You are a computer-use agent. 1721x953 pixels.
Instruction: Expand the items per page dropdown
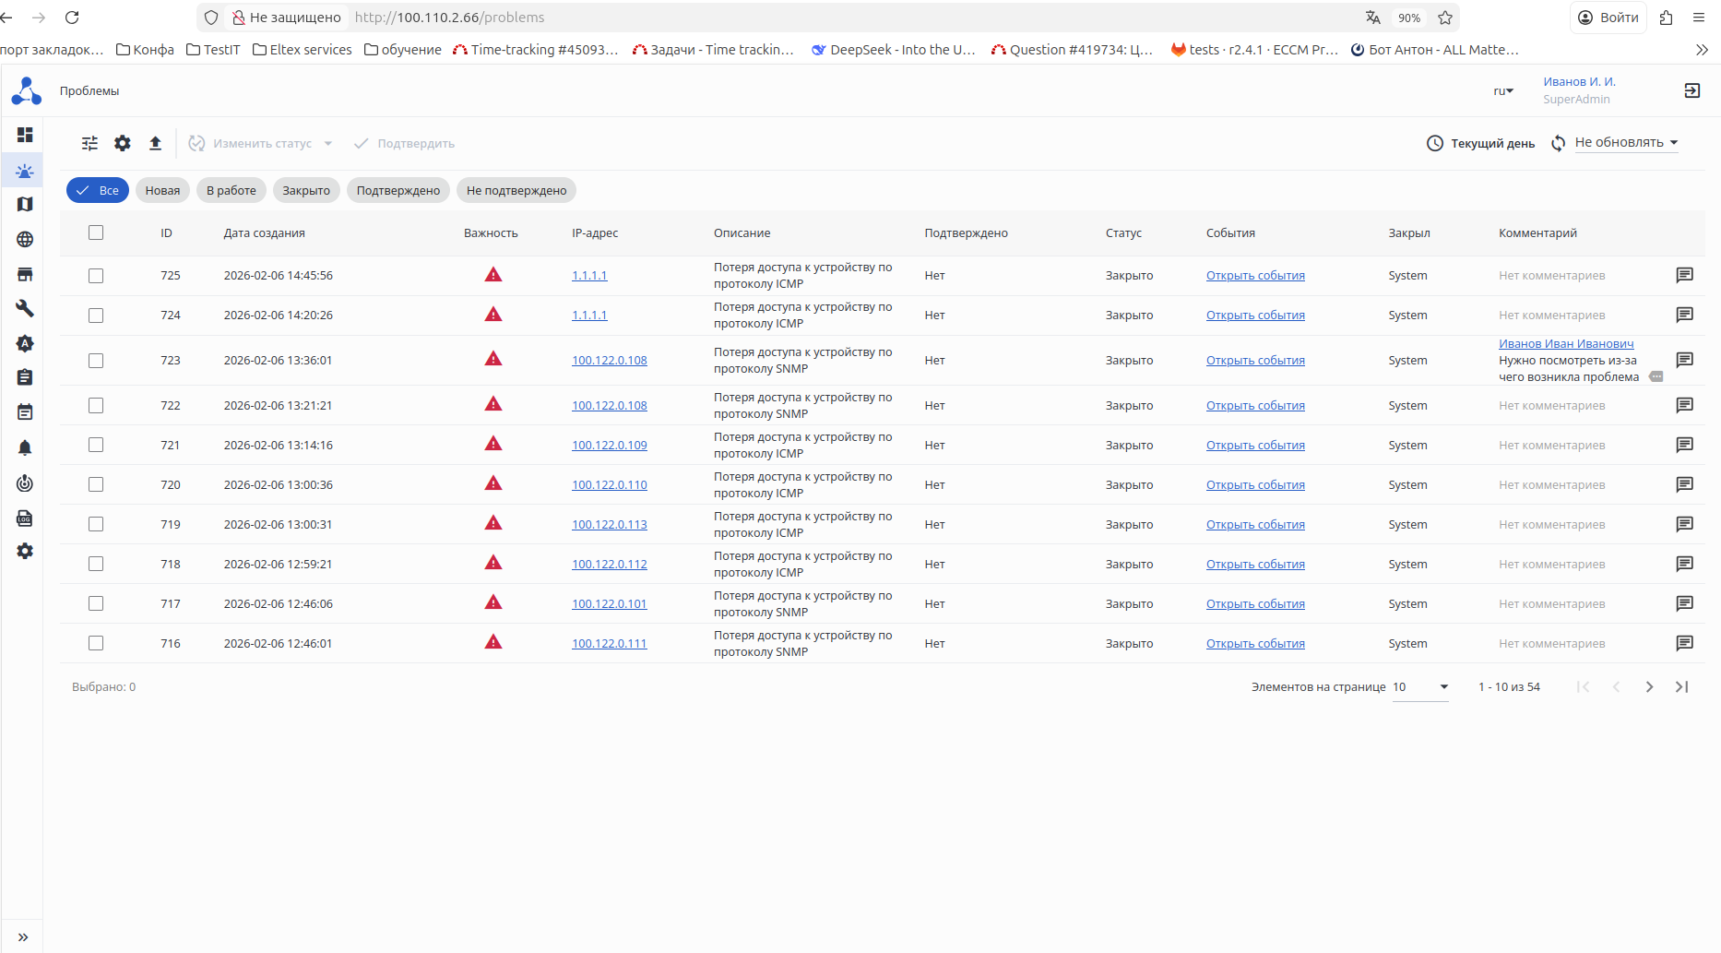pos(1420,687)
